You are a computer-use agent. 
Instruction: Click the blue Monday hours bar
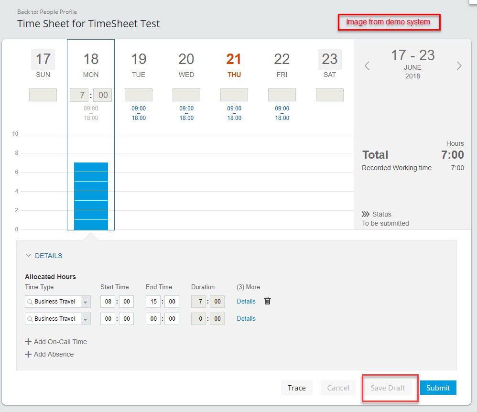(91, 196)
